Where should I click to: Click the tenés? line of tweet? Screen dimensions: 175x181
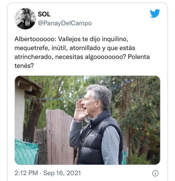click(x=24, y=66)
